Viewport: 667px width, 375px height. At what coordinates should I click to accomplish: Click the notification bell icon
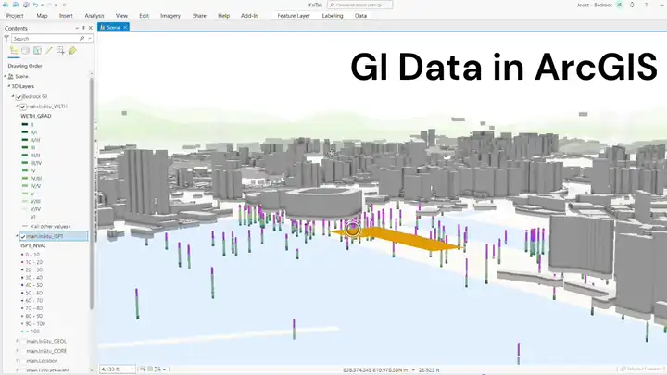pos(632,6)
